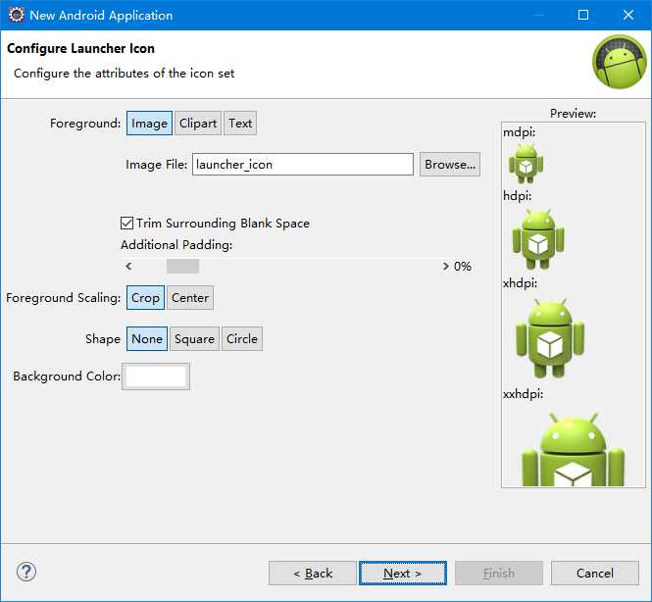Click the Additional Padding slider thumb
The height and width of the screenshot is (602, 652).
pyautogui.click(x=183, y=266)
